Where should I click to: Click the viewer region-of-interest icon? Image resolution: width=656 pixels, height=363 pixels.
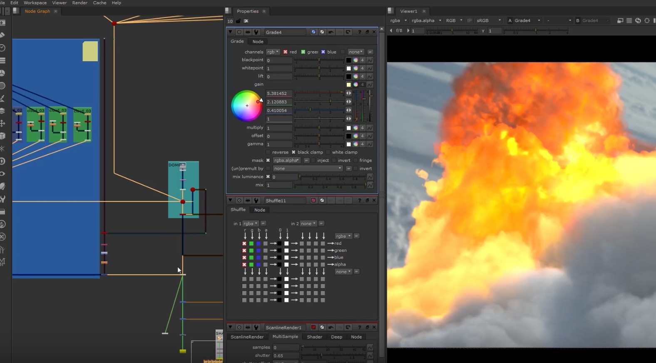647,20
